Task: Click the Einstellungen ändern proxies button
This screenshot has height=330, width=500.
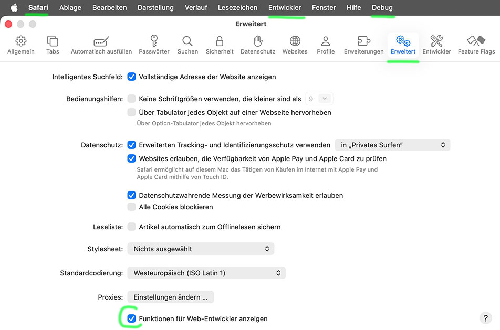Action: click(x=170, y=297)
